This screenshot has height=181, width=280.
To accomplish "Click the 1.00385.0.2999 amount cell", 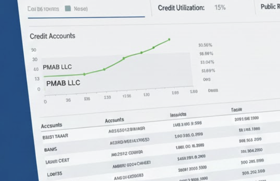I will coord(188,135).
